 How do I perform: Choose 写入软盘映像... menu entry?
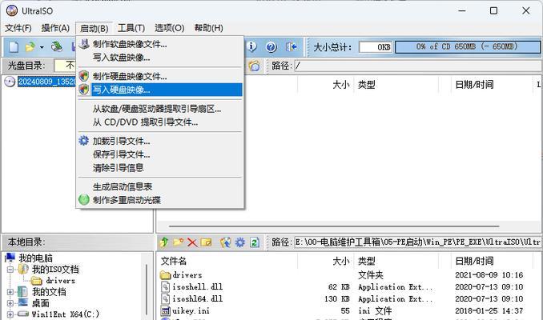[x=159, y=58]
